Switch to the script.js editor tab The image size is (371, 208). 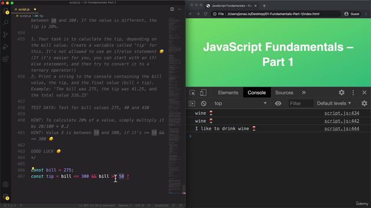pyautogui.click(x=24, y=9)
